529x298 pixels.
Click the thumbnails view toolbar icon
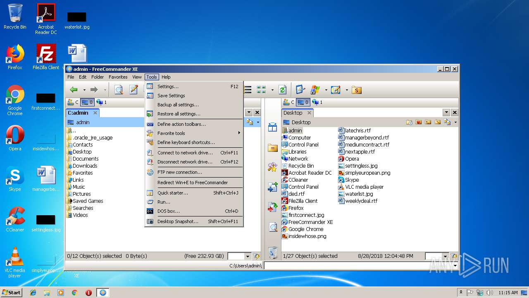(261, 90)
